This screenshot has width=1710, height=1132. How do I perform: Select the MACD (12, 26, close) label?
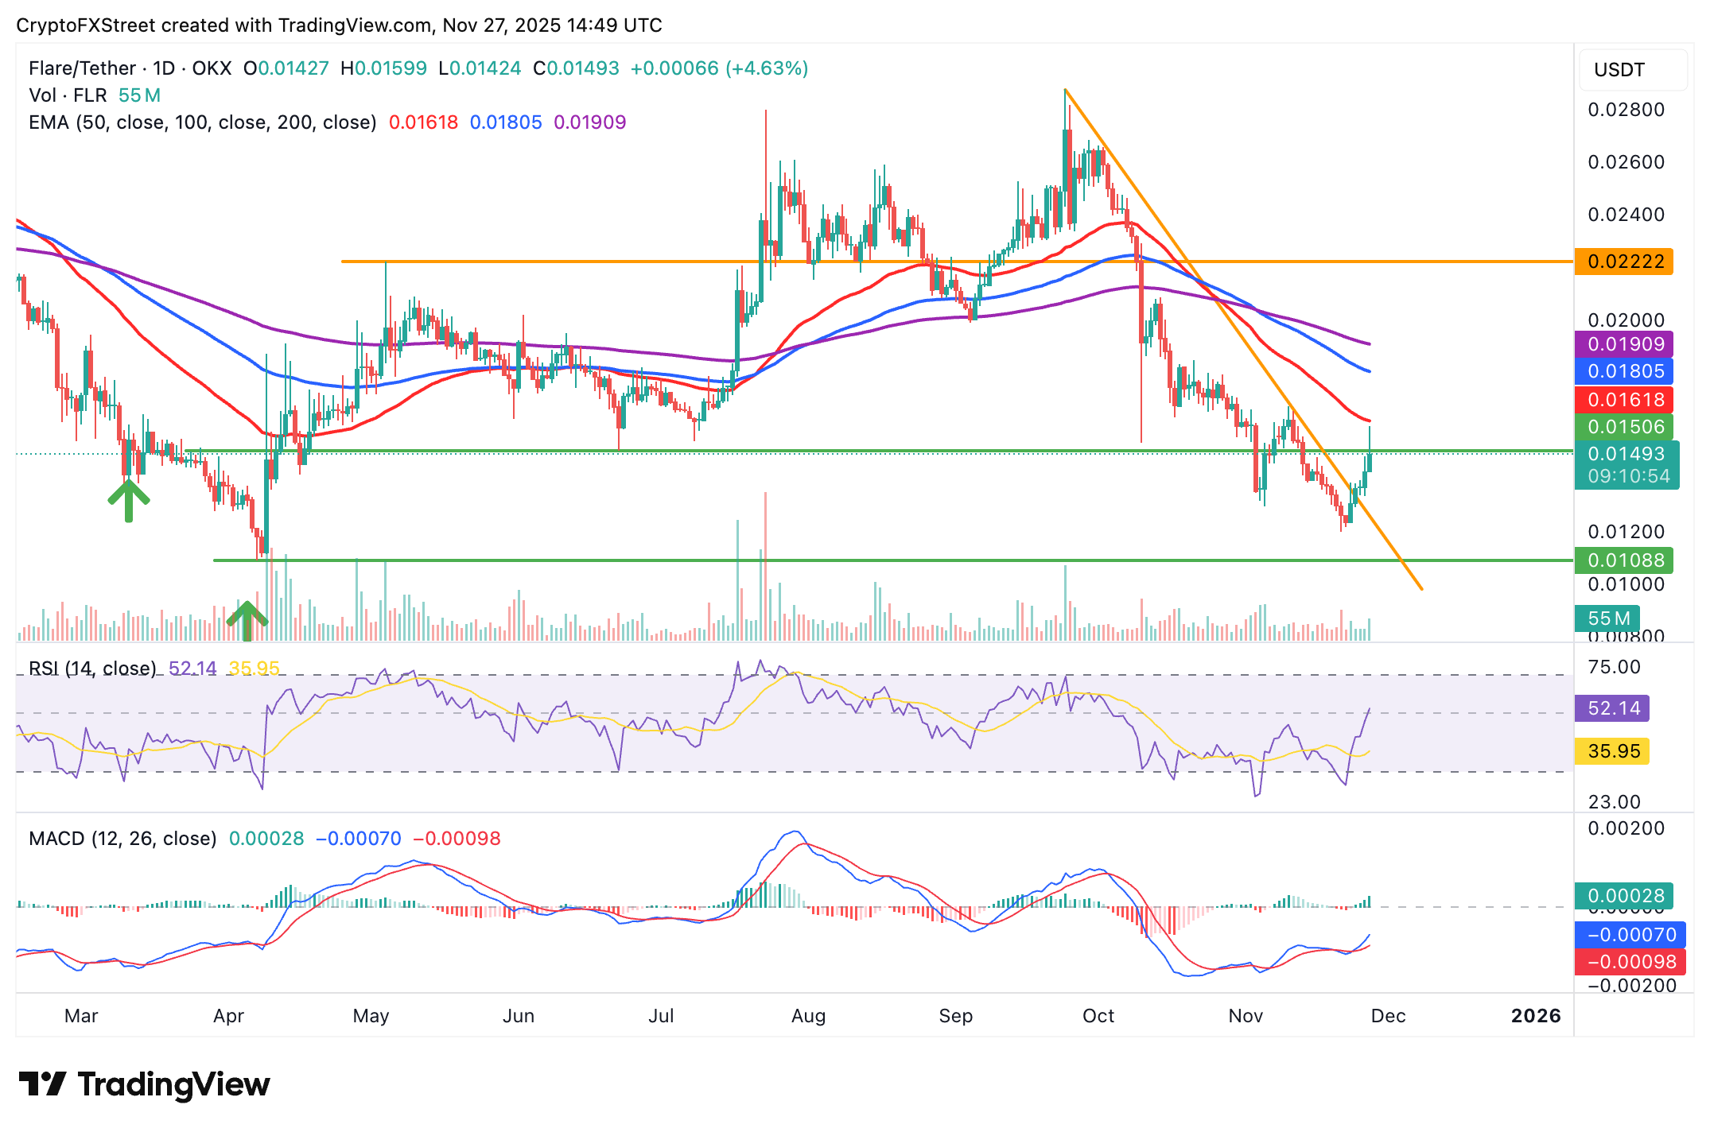coord(122,838)
